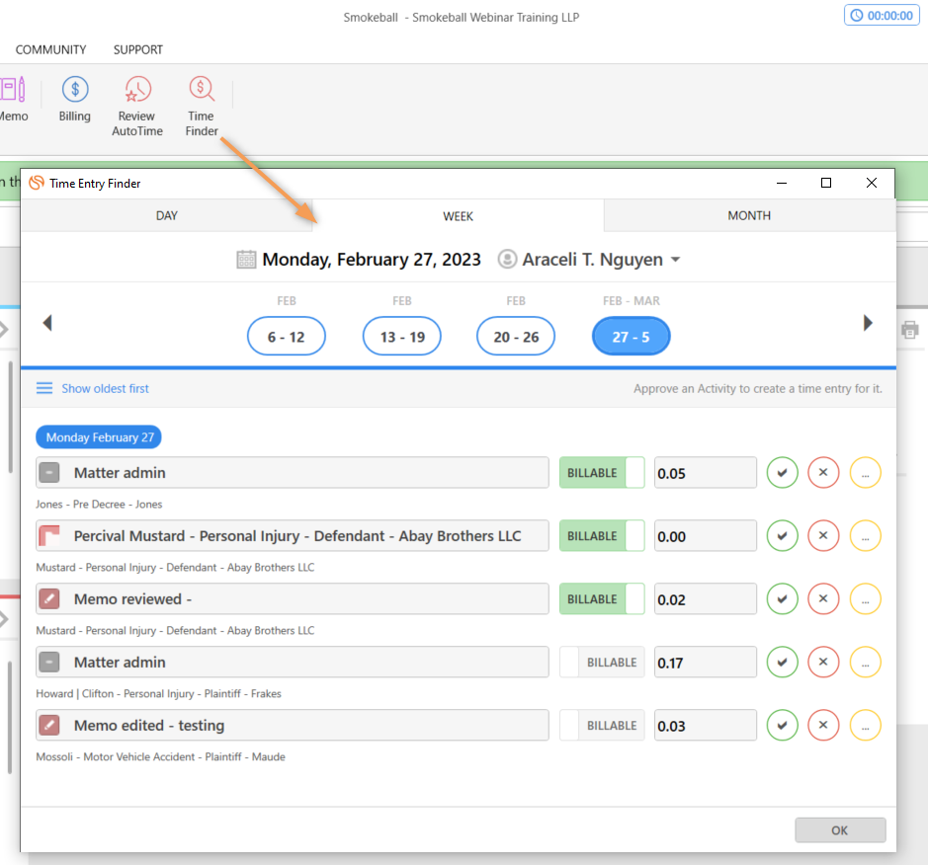Edit hours field showing 0.00
928x865 pixels.
pyautogui.click(x=706, y=536)
